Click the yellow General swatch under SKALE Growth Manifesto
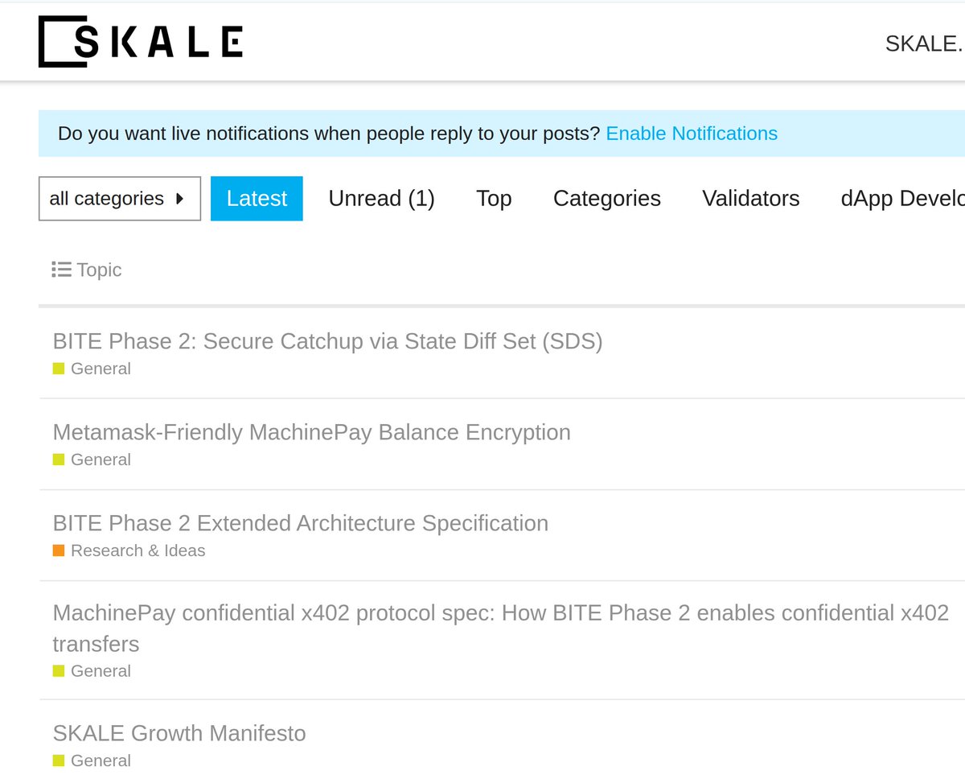 click(x=59, y=761)
